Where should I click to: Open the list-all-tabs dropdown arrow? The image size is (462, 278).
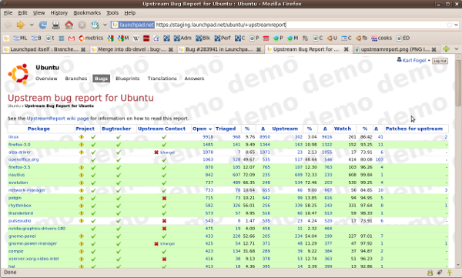click(457, 49)
